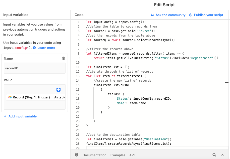Delete the recordID input variable
Image resolution: width=230 pixels, height=159 pixels.
click(64, 58)
